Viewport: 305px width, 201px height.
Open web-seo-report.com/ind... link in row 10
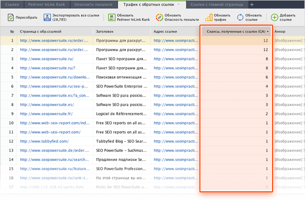(x=55, y=123)
